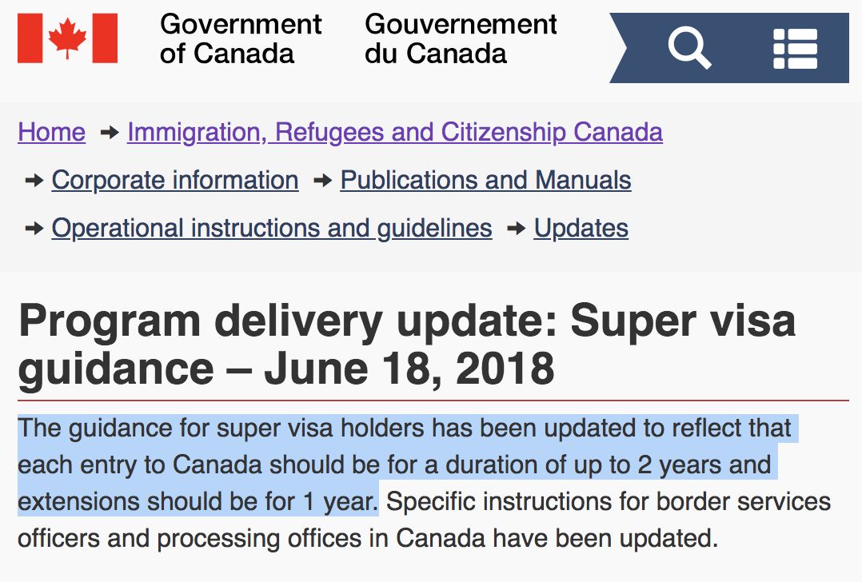This screenshot has width=862, height=582.
Task: Click the arrow before Publications and Manuals
Action: pos(322,181)
